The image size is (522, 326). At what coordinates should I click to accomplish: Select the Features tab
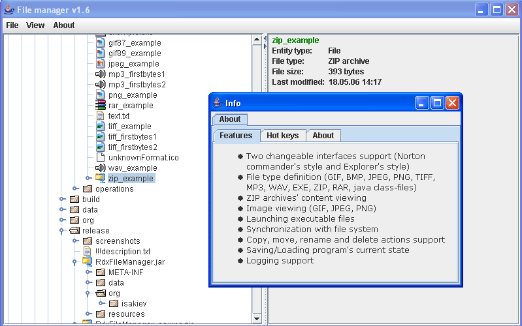point(236,135)
